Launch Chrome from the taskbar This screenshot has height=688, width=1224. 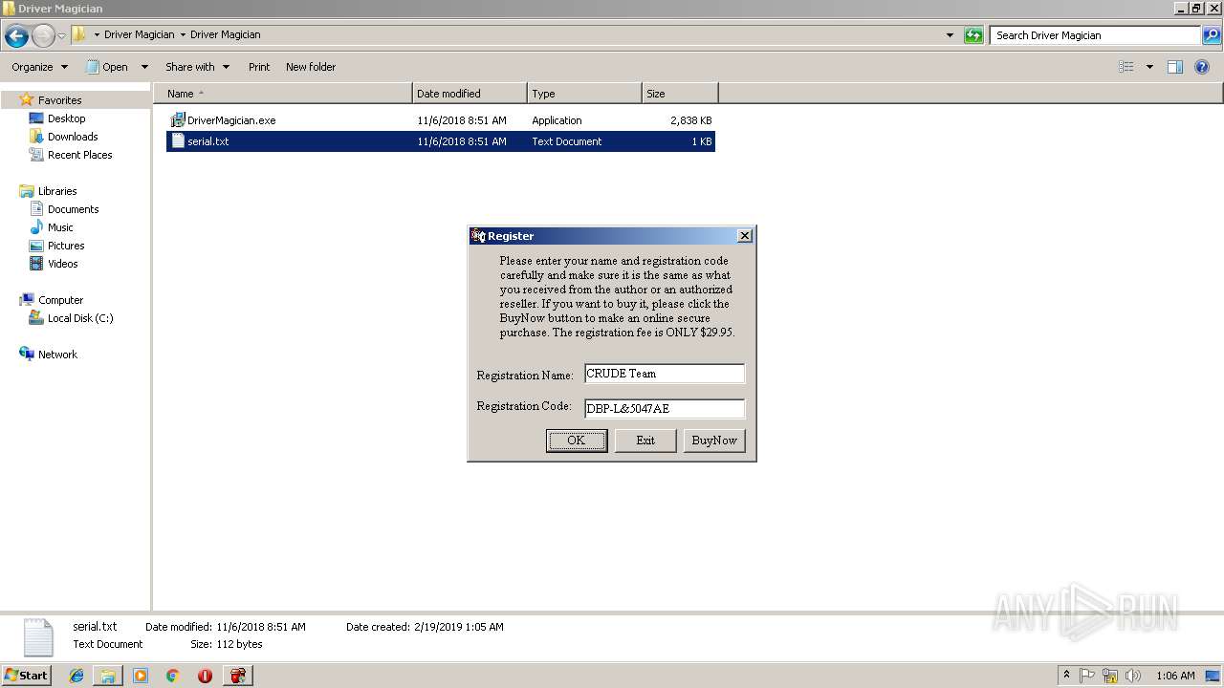pos(173,676)
